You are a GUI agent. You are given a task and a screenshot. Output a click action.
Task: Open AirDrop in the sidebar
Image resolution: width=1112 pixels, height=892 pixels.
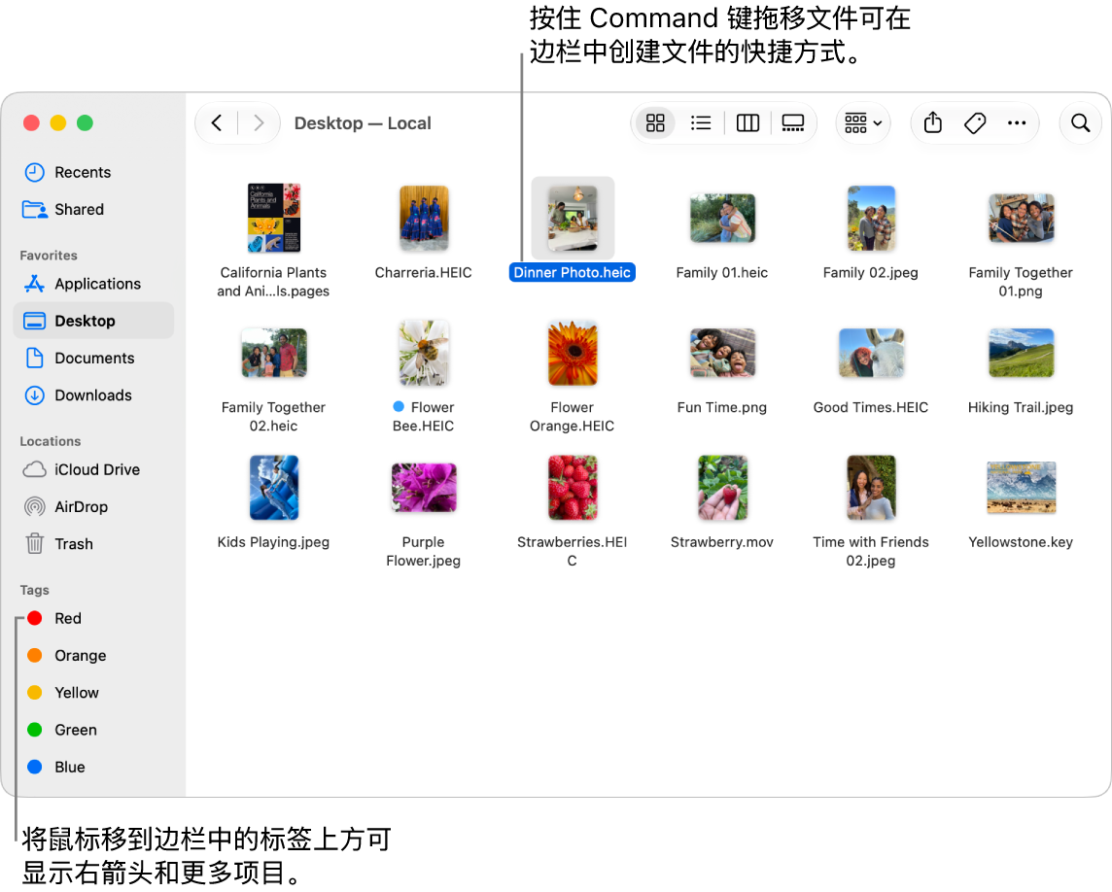click(x=93, y=507)
